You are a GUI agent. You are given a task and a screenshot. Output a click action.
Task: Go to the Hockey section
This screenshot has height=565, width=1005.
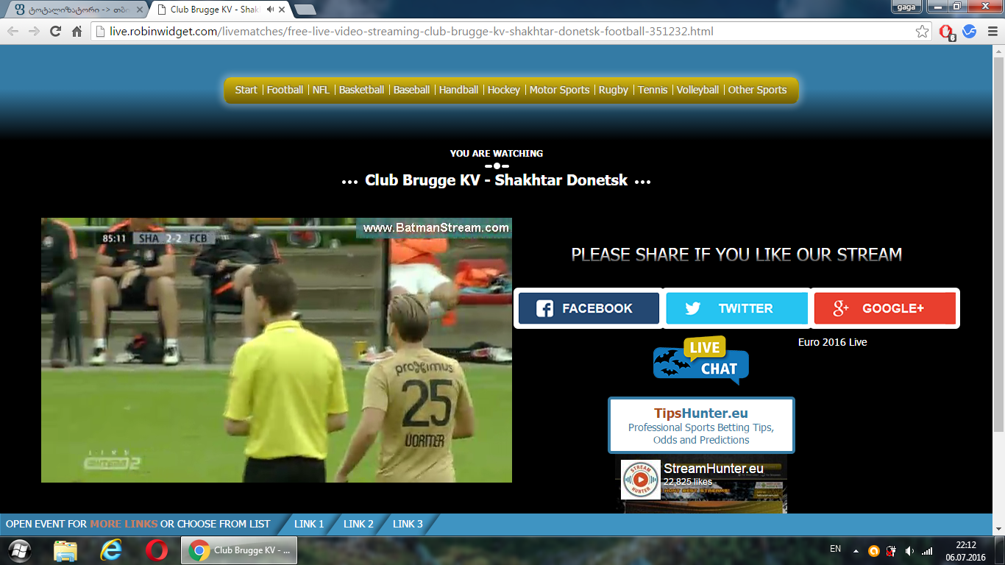coord(504,90)
